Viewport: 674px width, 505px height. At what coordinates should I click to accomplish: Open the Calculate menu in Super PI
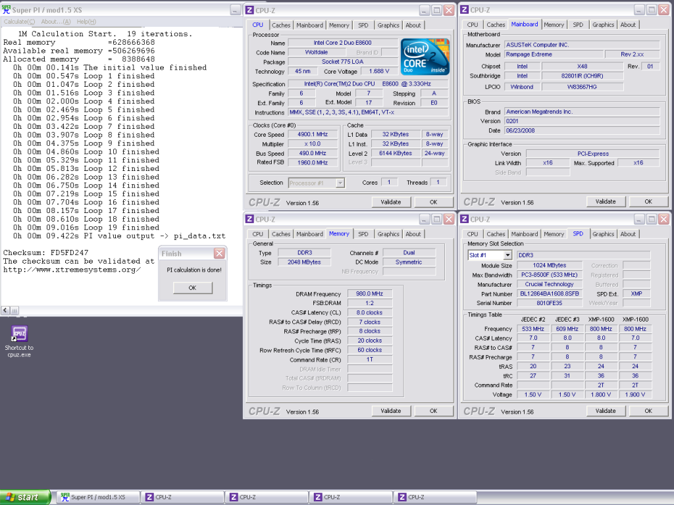[19, 22]
